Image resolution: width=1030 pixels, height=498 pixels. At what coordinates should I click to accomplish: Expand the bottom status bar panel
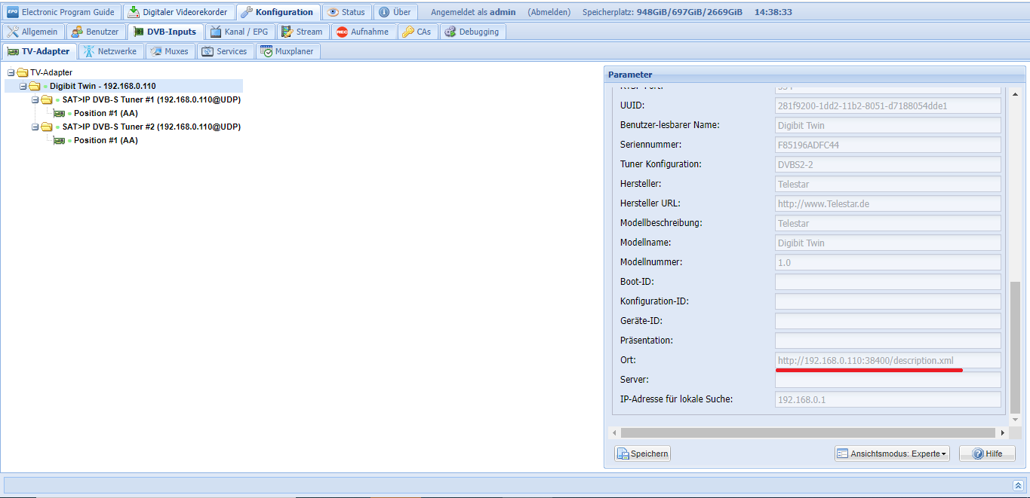(x=1018, y=485)
